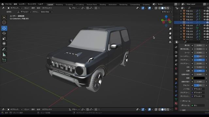
Task: Select the Add Cube tool
Action: point(4,60)
